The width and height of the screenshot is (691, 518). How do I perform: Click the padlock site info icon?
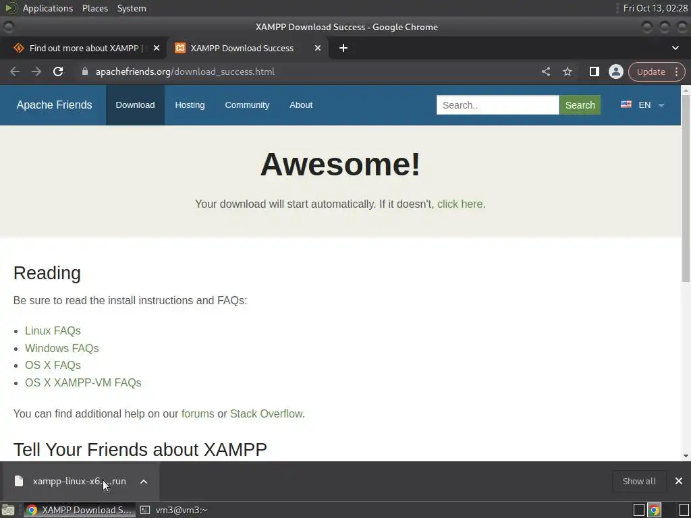pos(85,71)
